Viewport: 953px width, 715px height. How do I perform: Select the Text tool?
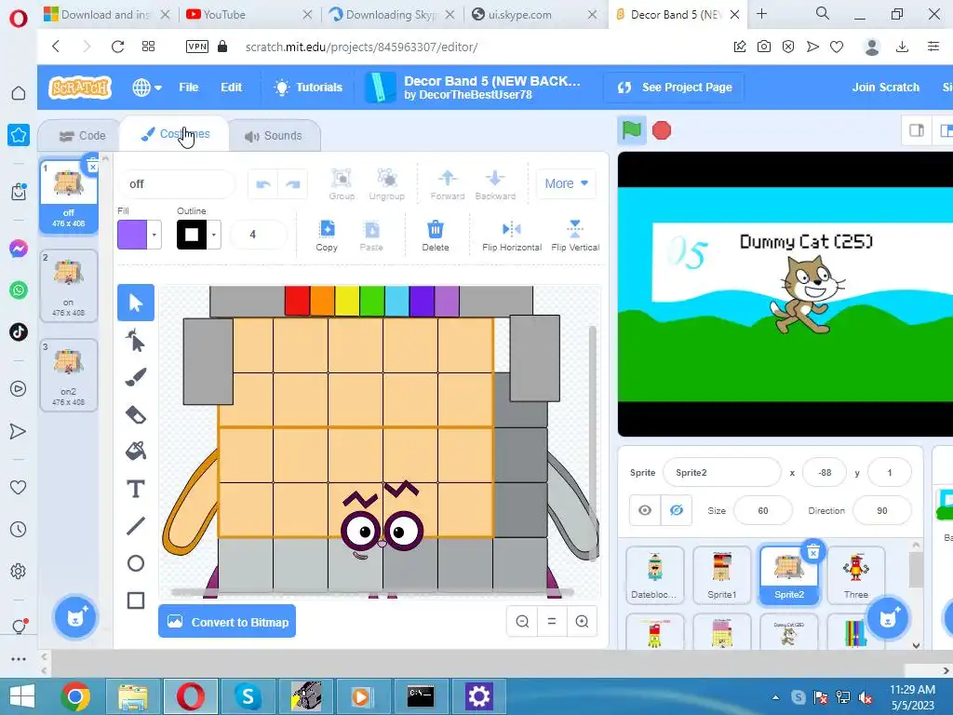pyautogui.click(x=136, y=489)
